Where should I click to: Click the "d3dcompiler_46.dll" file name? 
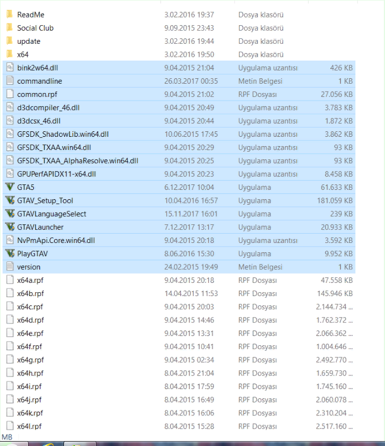tap(48, 107)
